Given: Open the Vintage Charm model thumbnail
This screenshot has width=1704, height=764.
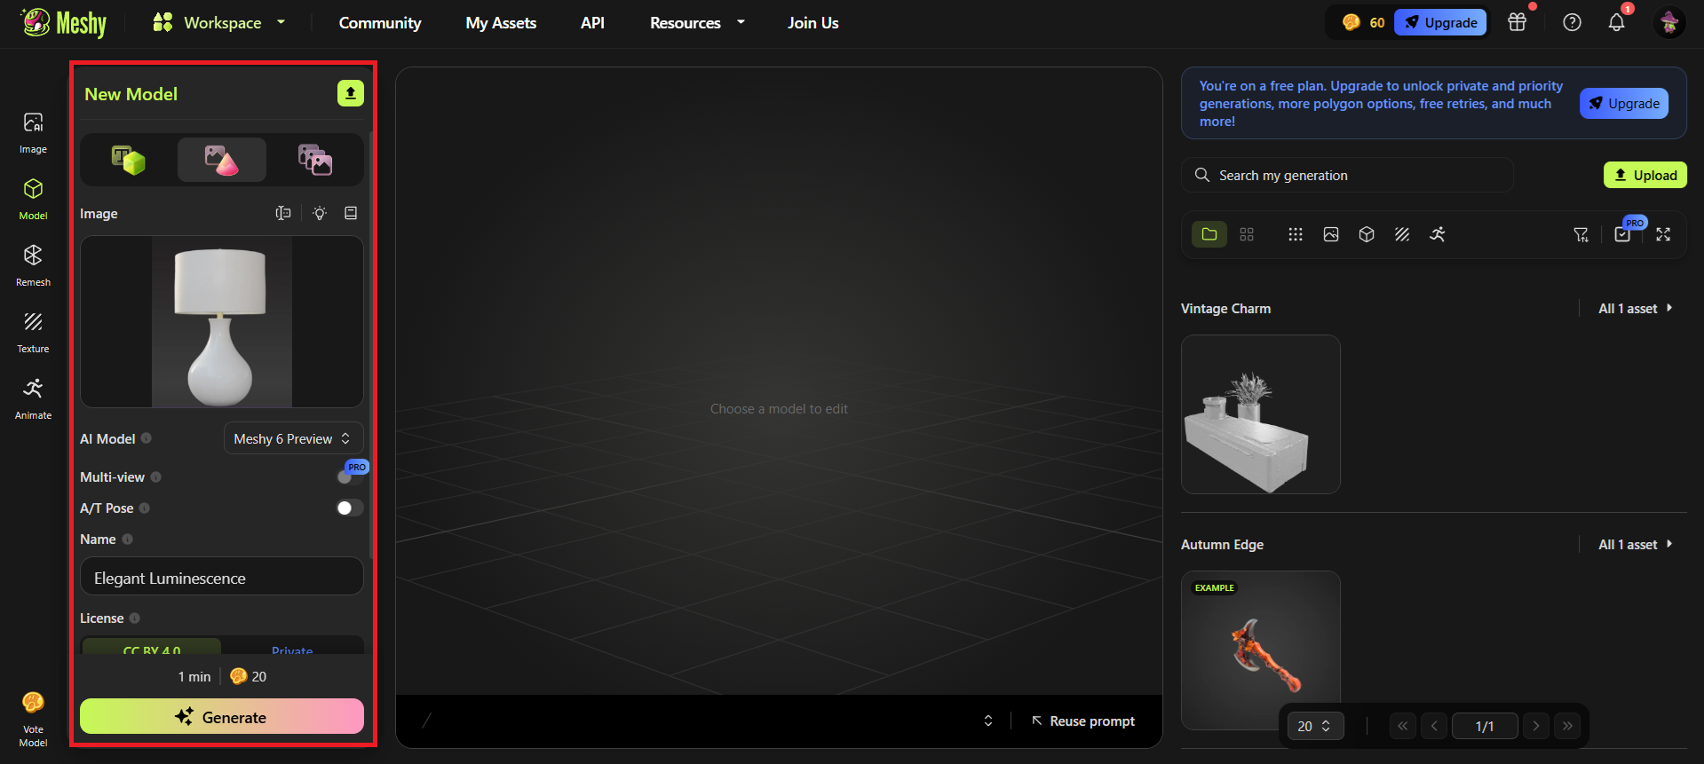Looking at the screenshot, I should 1261,414.
